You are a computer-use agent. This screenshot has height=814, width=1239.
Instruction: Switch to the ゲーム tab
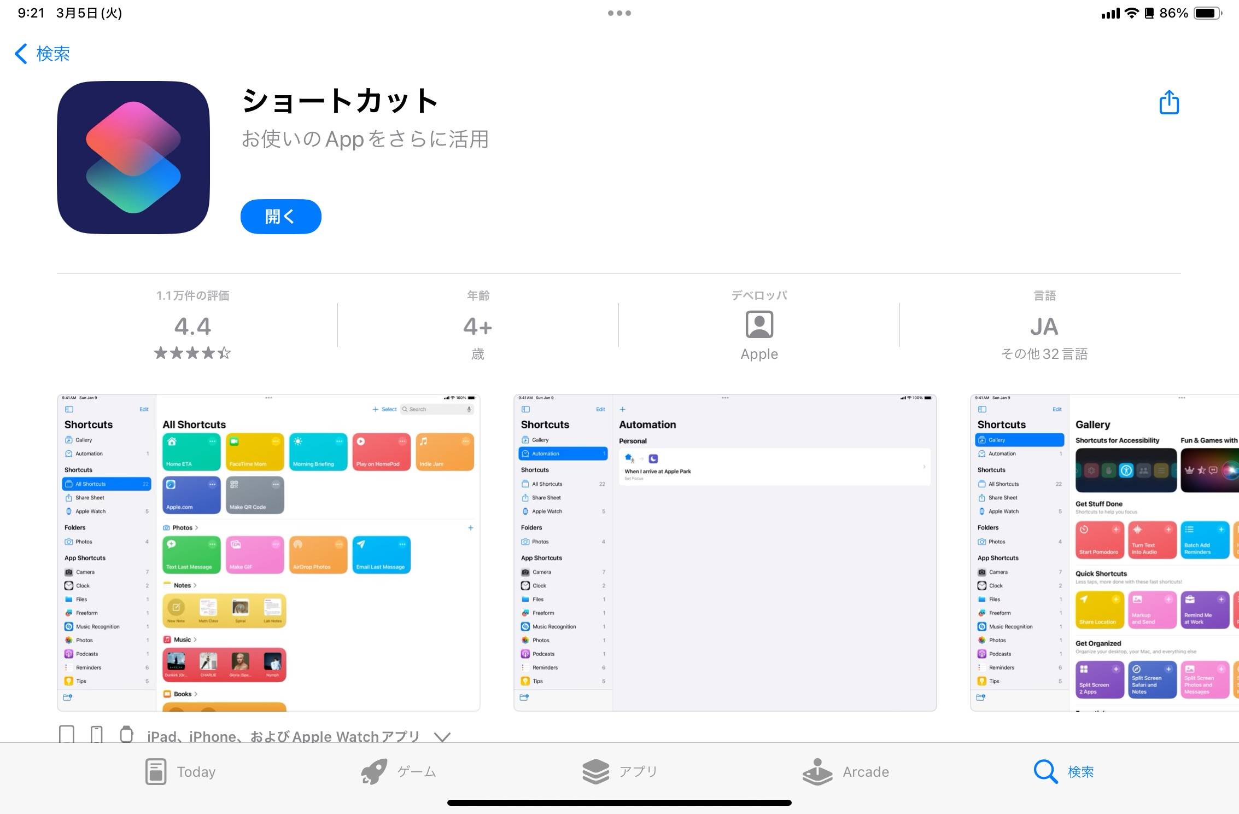pos(399,772)
